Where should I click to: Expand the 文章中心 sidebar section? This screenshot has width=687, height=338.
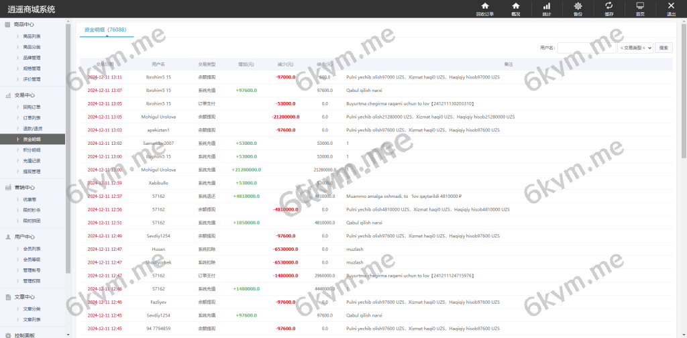tap(24, 296)
